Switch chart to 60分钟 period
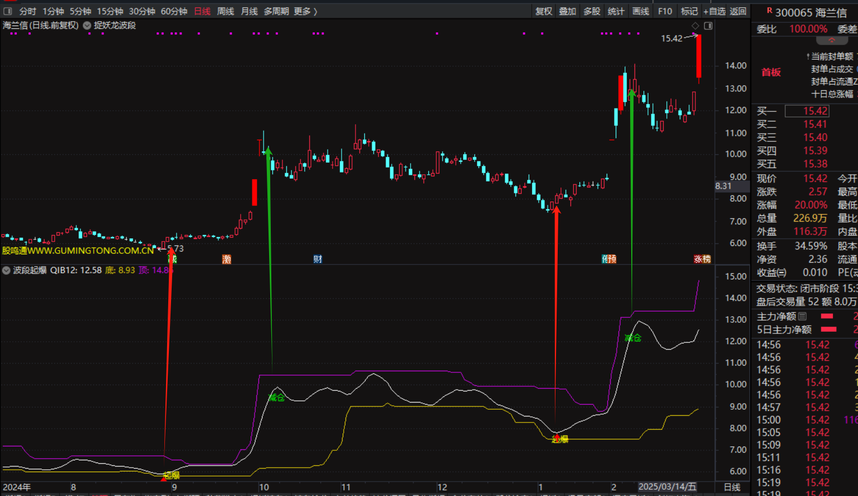Image resolution: width=858 pixels, height=496 pixels. tap(174, 11)
